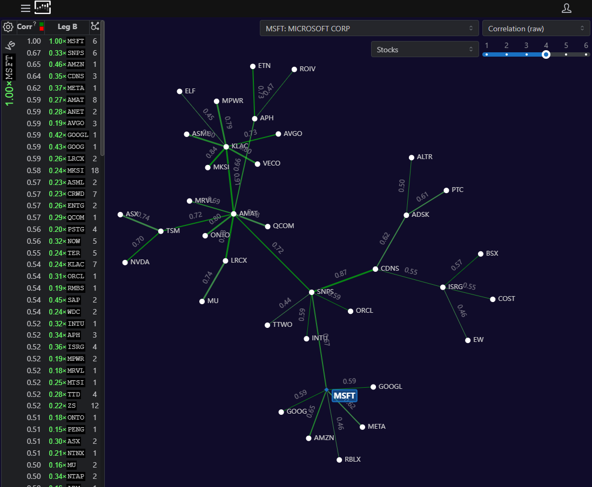Open the user account profile icon
Screen dimensions: 592x487
click(567, 8)
